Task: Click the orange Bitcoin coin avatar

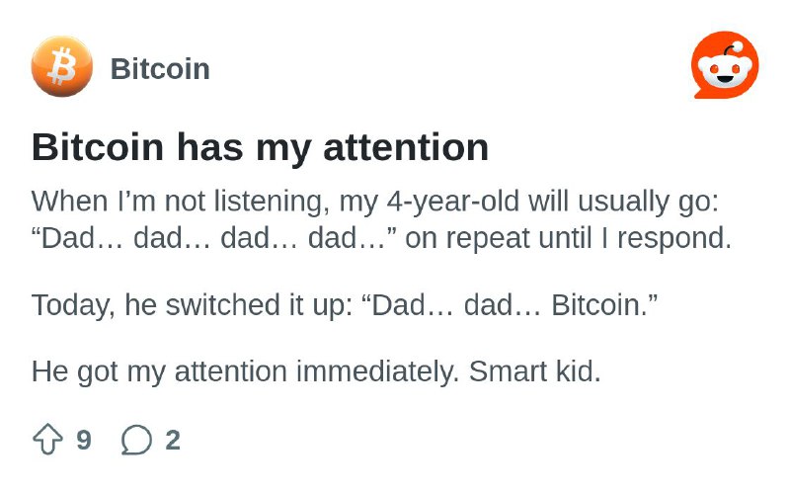Action: [62, 66]
